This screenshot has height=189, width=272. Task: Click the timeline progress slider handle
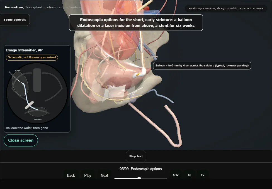pos(139,178)
